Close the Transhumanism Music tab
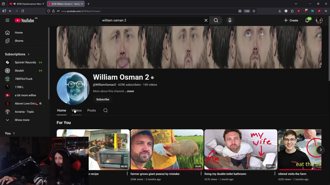 click(x=43, y=4)
